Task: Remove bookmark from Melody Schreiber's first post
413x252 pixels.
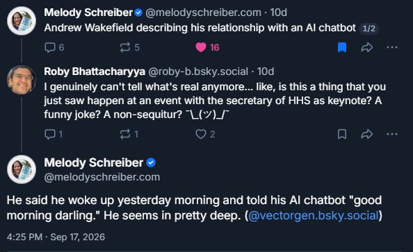Action: click(x=342, y=48)
